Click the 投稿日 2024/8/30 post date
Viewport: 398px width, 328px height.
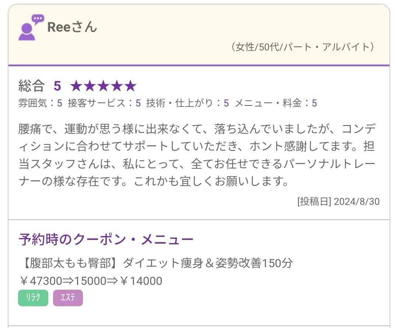338,202
